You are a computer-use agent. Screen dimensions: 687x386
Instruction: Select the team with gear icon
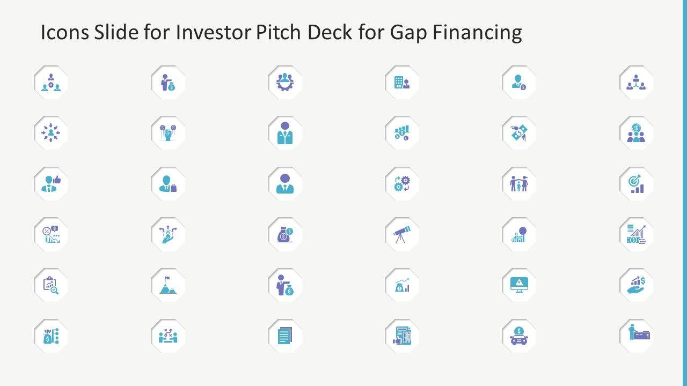51,82
